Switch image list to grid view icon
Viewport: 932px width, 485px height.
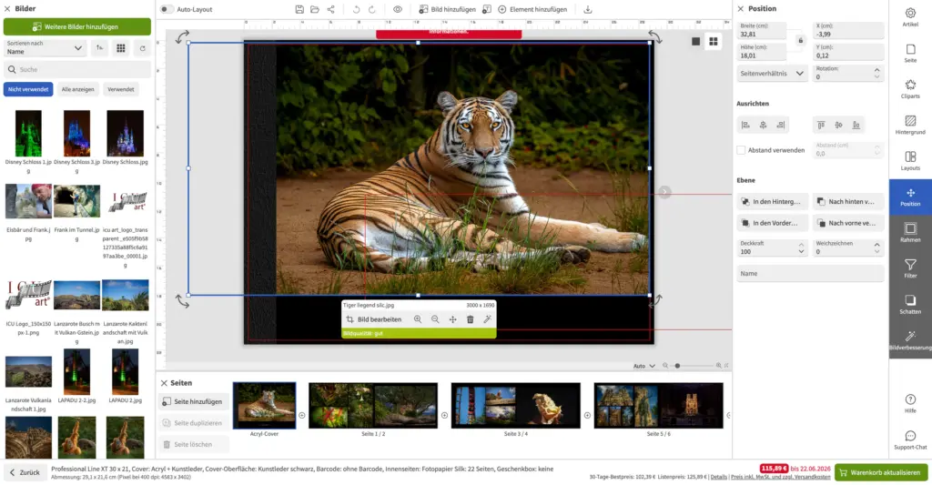point(121,47)
